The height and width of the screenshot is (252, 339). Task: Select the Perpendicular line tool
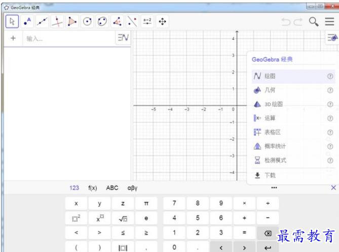pos(57,21)
